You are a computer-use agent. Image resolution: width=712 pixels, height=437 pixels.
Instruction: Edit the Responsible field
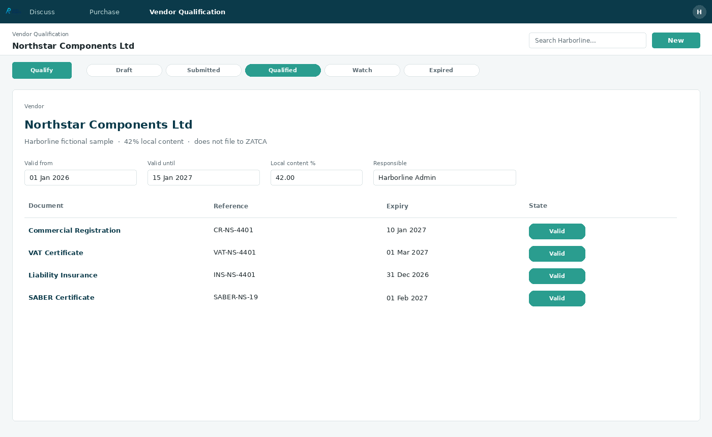pyautogui.click(x=444, y=177)
